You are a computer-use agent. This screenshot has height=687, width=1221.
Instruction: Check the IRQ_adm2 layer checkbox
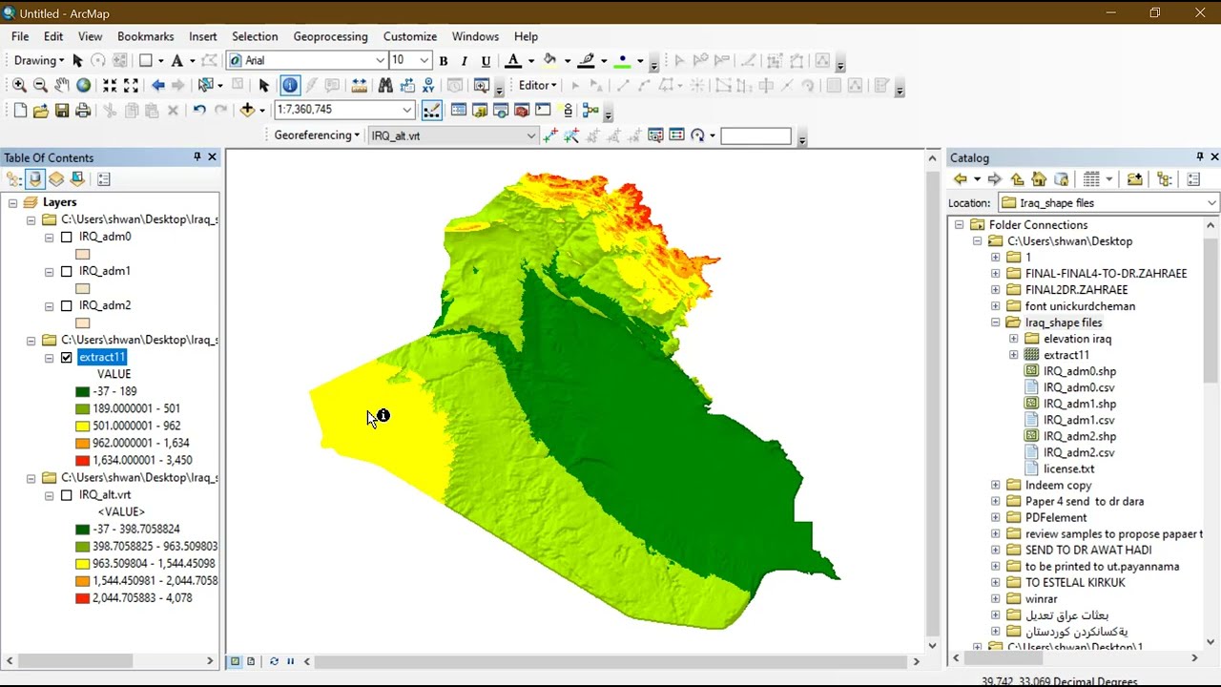tap(66, 305)
